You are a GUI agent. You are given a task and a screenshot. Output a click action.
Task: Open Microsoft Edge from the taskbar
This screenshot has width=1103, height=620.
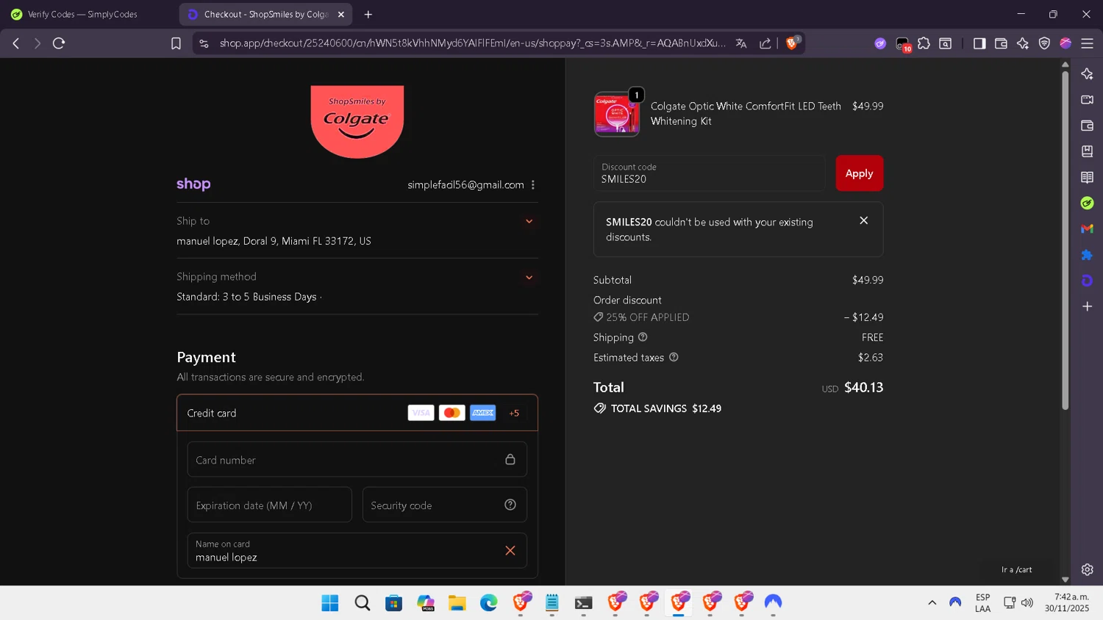point(489,603)
